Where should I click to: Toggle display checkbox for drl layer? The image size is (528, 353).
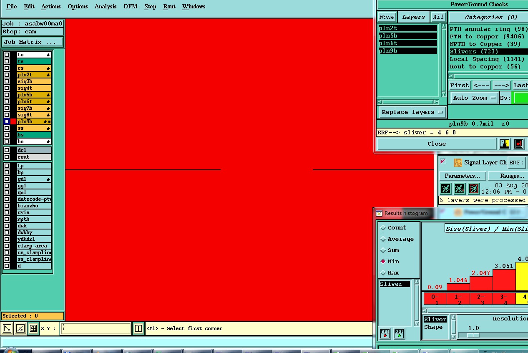pyautogui.click(x=7, y=150)
